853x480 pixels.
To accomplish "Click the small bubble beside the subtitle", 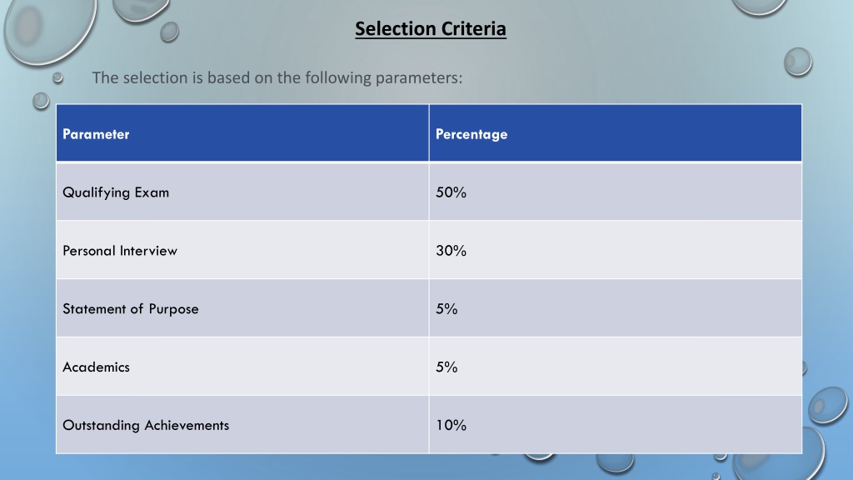I will pyautogui.click(x=57, y=77).
